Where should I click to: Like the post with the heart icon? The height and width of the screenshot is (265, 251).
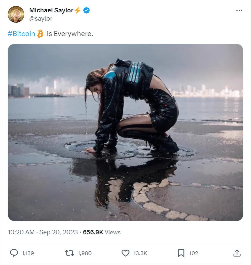[125, 253]
